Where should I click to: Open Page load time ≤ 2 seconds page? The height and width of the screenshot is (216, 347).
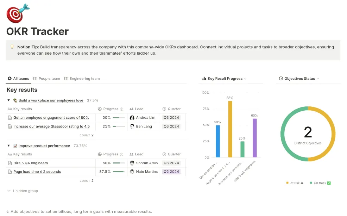pyautogui.click(x=37, y=172)
